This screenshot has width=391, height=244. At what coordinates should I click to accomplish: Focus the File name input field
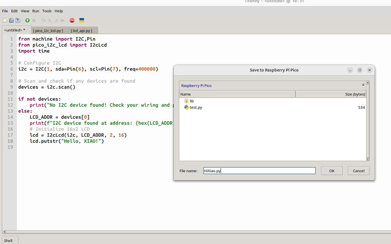259,171
